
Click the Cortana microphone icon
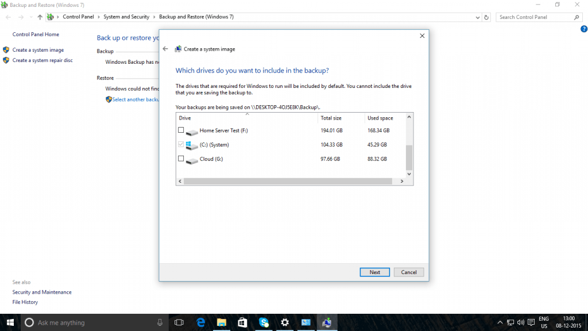160,322
